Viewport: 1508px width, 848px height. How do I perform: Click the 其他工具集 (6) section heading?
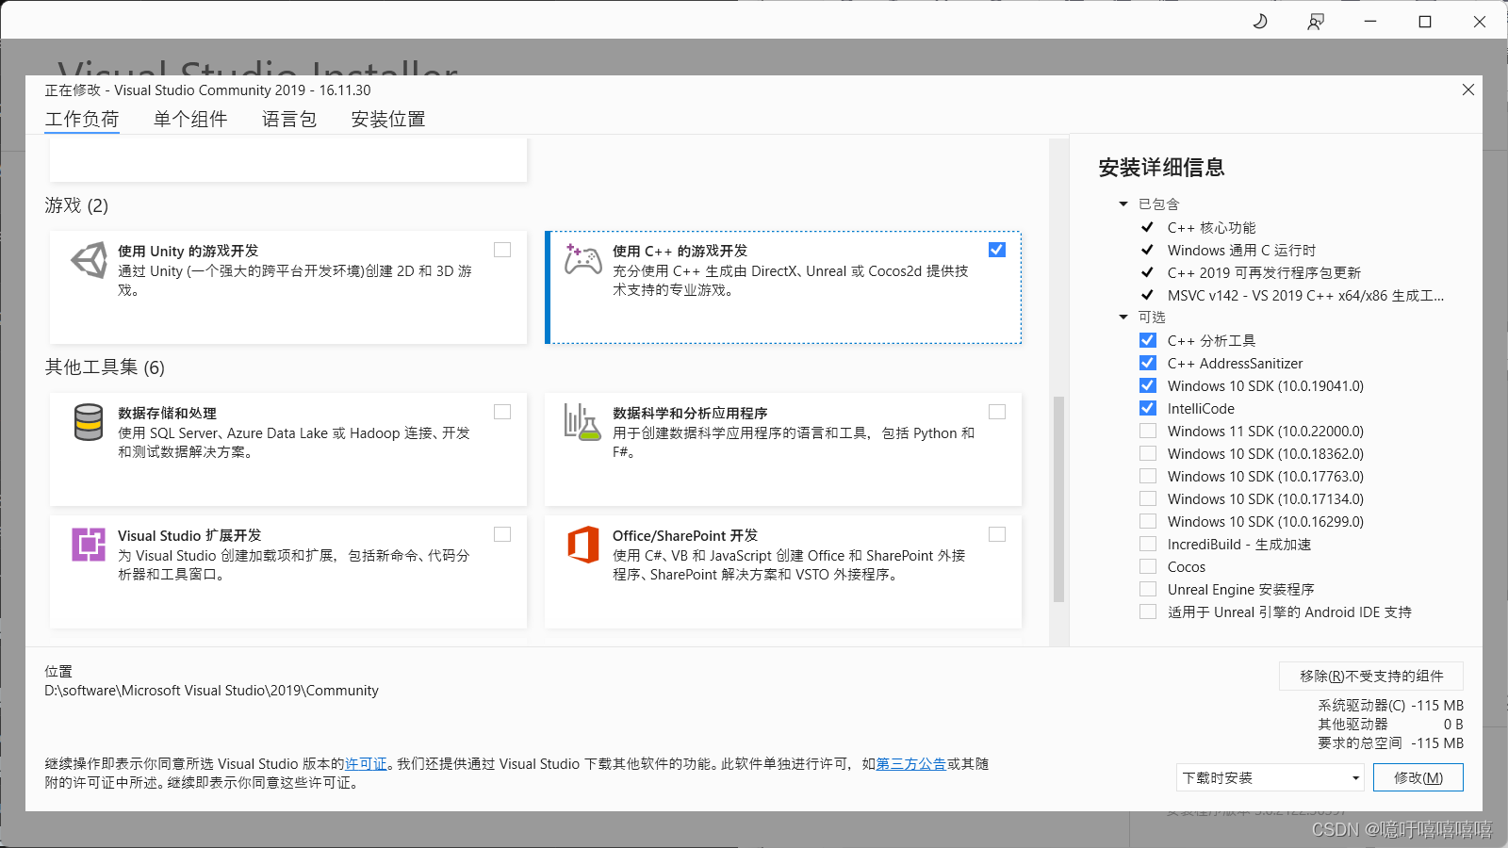coord(105,367)
